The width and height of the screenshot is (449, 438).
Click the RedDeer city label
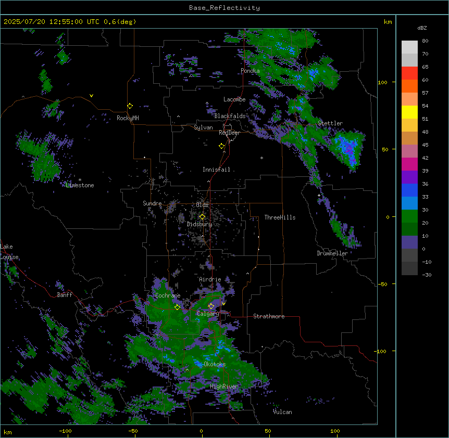229,133
